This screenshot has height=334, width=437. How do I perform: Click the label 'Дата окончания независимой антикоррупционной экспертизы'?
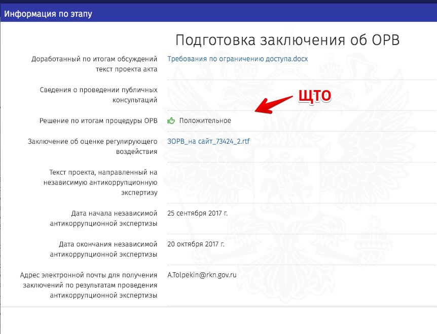pyautogui.click(x=103, y=249)
